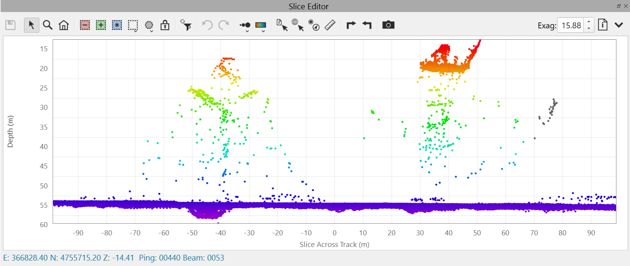The height and width of the screenshot is (266, 630).
Task: Step slice forward with right-turn arrow
Action: coord(351,25)
